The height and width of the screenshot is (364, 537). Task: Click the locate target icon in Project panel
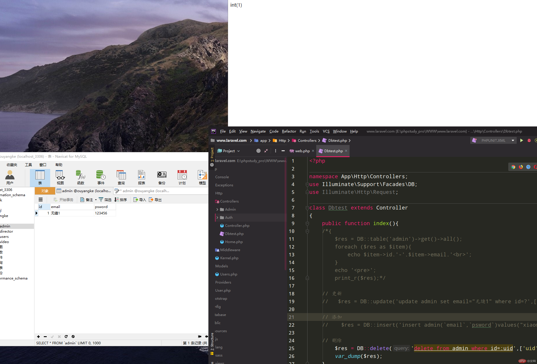258,151
